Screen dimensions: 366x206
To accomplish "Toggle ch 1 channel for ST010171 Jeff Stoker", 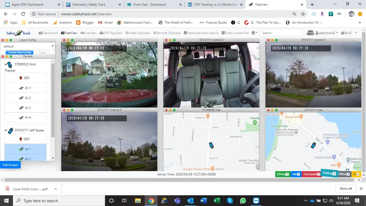I will 25,149.
